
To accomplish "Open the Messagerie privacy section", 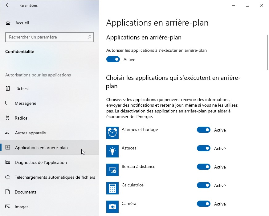I will pos(25,103).
